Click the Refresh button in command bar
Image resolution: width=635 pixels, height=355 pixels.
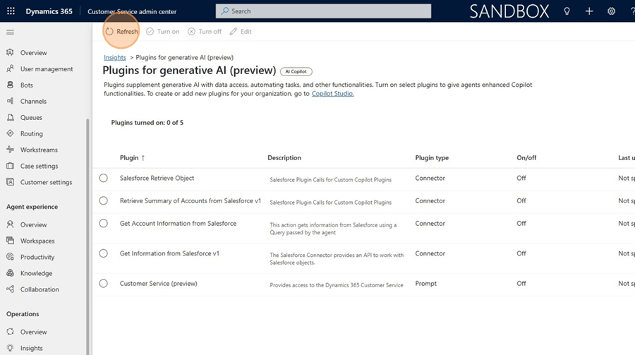pyautogui.click(x=121, y=32)
